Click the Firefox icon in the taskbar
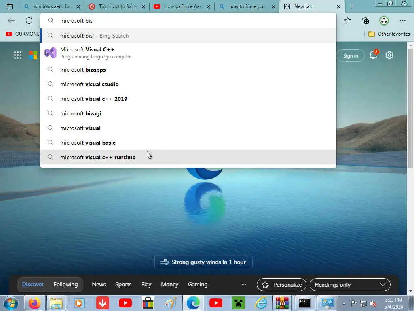 [34, 303]
